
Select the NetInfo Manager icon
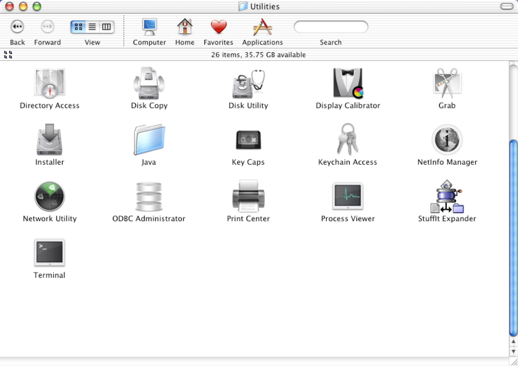(x=447, y=139)
